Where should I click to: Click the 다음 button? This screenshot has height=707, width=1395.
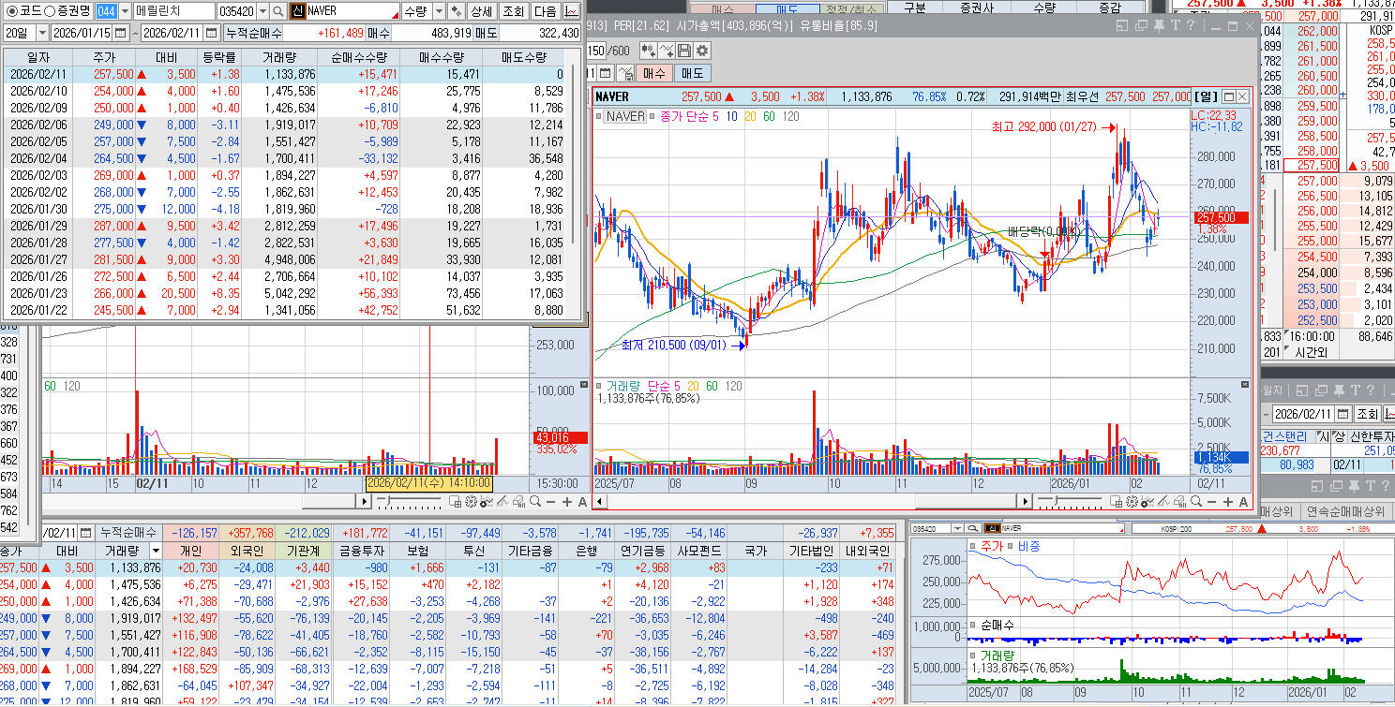tap(545, 11)
